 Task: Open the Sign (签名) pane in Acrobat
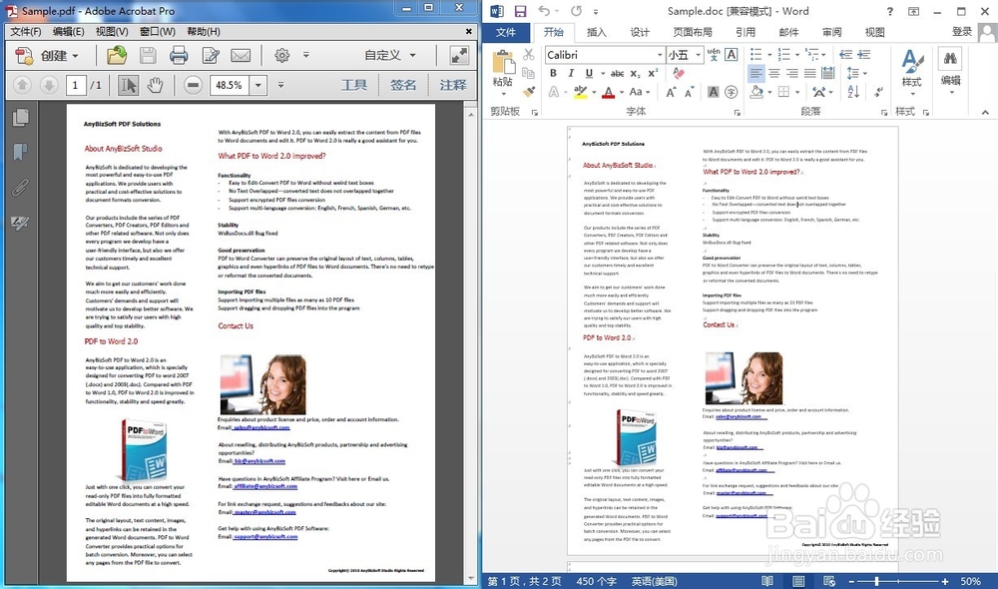[403, 85]
